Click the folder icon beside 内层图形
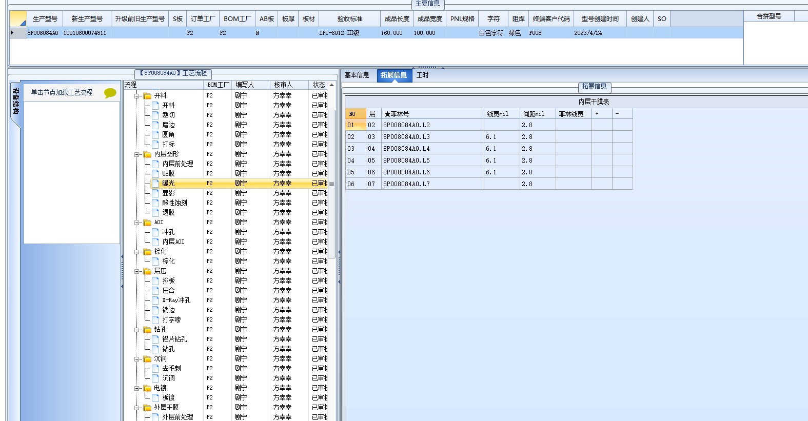The width and height of the screenshot is (808, 421). (147, 154)
